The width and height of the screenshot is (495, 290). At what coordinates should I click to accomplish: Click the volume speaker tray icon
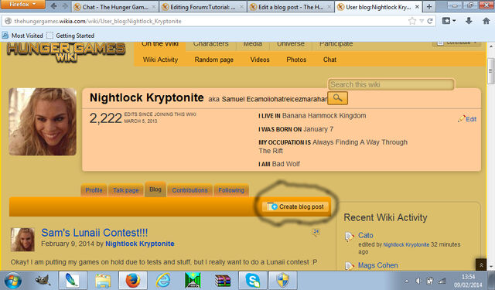[x=418, y=281]
